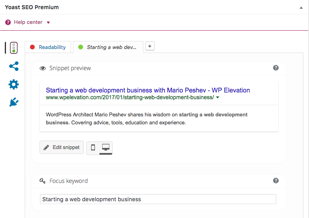This screenshot has height=218, width=309.
Task: Click the Yoast SEO Premium title
Action: pyautogui.click(x=32, y=7)
